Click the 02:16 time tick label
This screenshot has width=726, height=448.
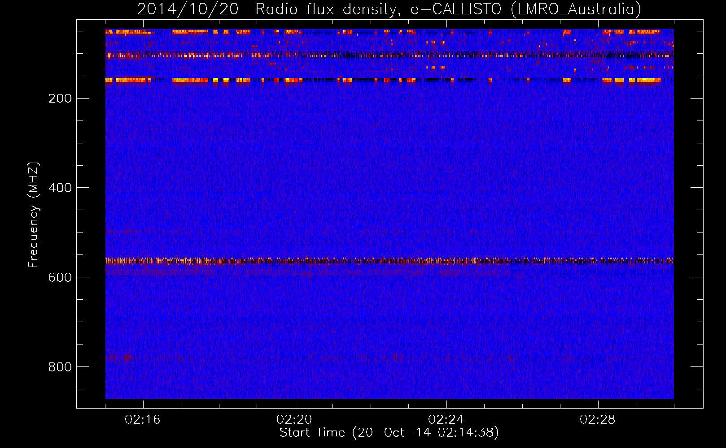pos(143,420)
